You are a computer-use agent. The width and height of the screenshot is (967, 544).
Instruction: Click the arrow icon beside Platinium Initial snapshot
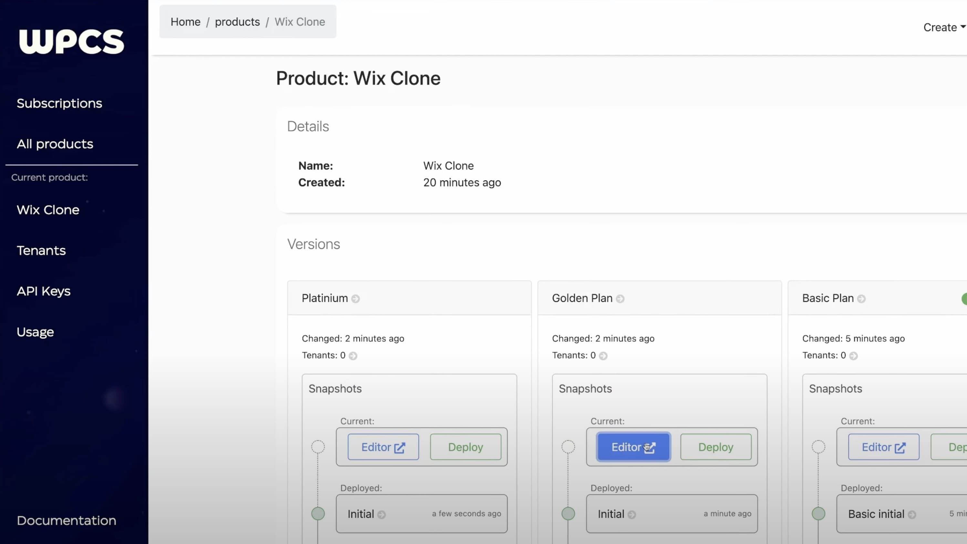pos(381,515)
